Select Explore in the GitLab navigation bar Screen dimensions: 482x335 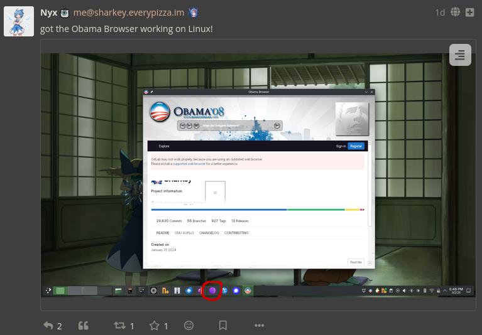164,146
